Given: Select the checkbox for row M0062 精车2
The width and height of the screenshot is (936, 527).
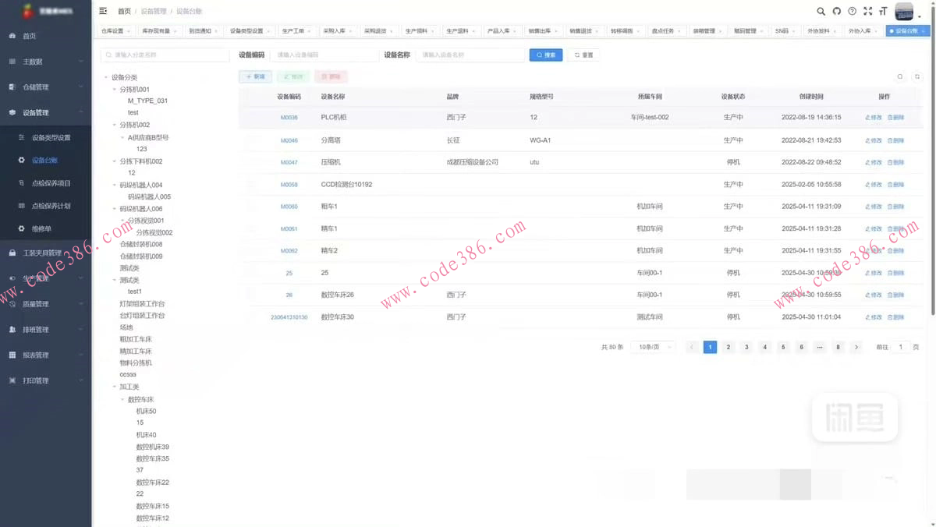Looking at the screenshot, I should pyautogui.click(x=251, y=251).
